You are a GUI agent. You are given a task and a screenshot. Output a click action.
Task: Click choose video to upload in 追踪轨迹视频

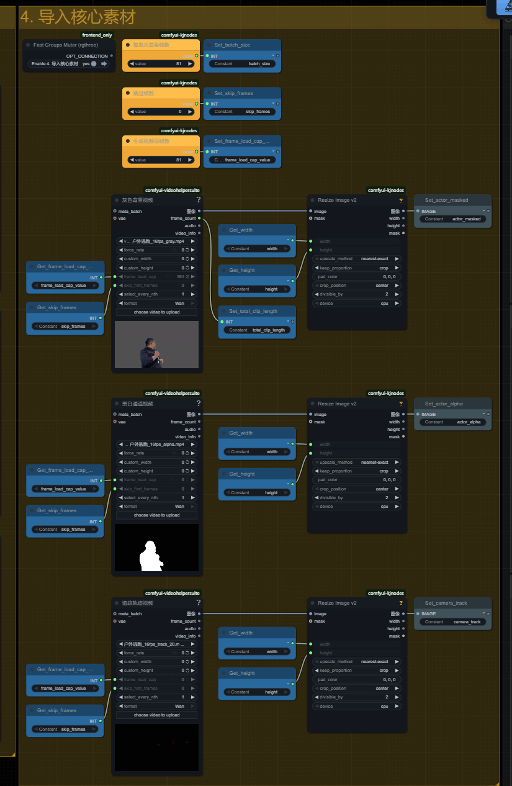tap(157, 715)
